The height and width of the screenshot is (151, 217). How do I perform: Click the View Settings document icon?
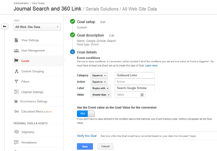pos(16,40)
